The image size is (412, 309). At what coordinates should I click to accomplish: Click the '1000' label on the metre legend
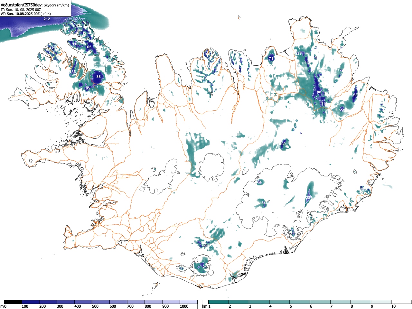184,306
